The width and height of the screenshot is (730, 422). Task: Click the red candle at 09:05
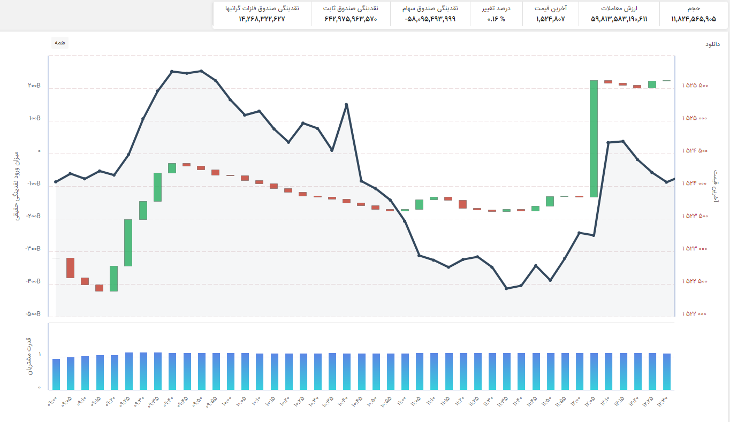[70, 267]
